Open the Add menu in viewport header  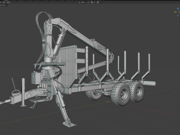click(4, 2)
